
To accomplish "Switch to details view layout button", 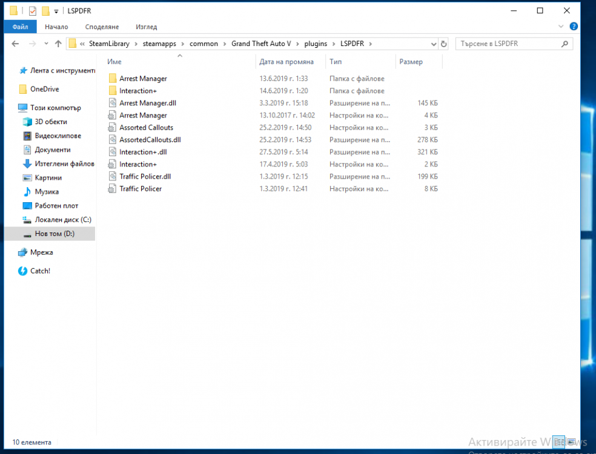I will [x=558, y=442].
